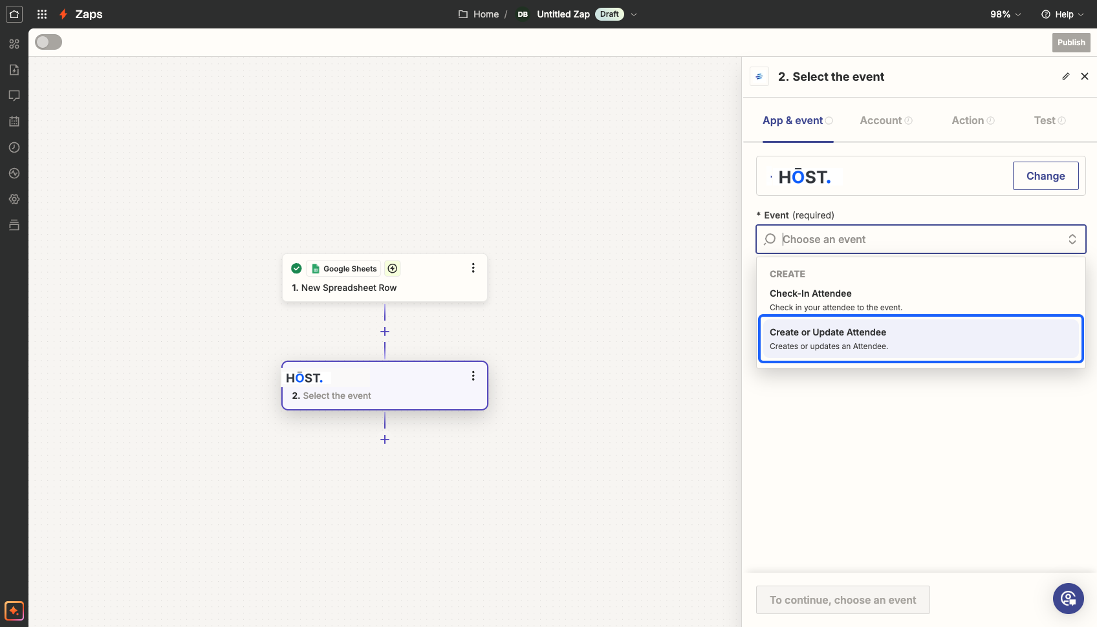The image size is (1097, 627).
Task: Open the activity status icon in sidebar
Action: (x=14, y=173)
